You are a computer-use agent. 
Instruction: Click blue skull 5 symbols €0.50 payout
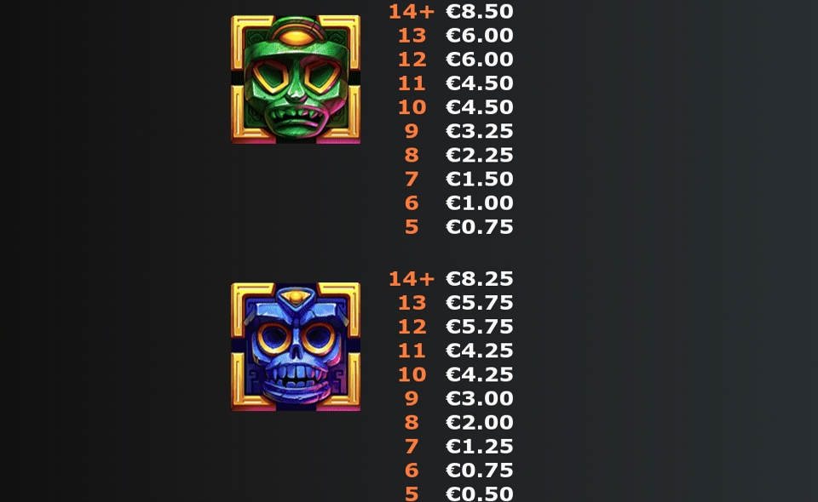(480, 493)
